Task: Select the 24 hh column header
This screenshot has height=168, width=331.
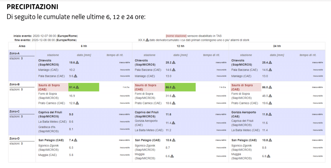Action: pyautogui.click(x=277, y=46)
